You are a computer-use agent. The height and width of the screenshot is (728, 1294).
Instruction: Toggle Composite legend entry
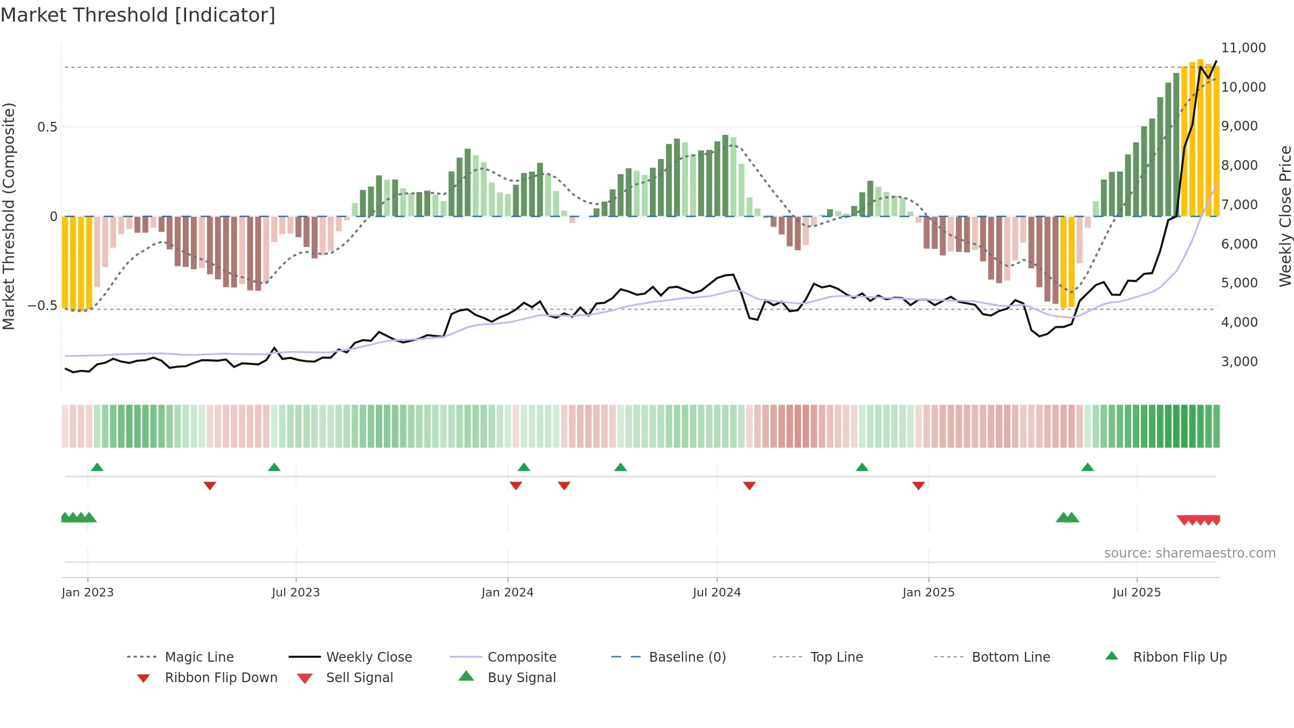pyautogui.click(x=503, y=657)
